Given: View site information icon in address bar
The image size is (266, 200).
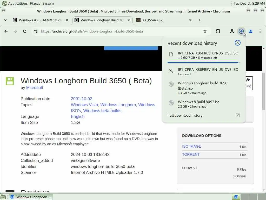Looking at the screenshot, I should click(36, 31).
